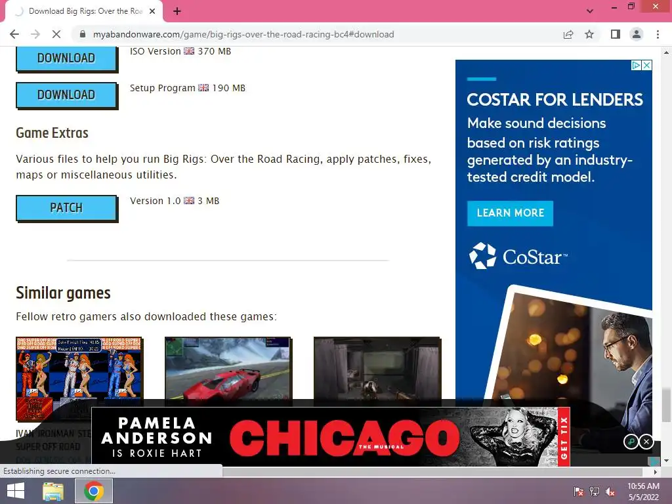Open File Explorer from taskbar

(x=52, y=491)
